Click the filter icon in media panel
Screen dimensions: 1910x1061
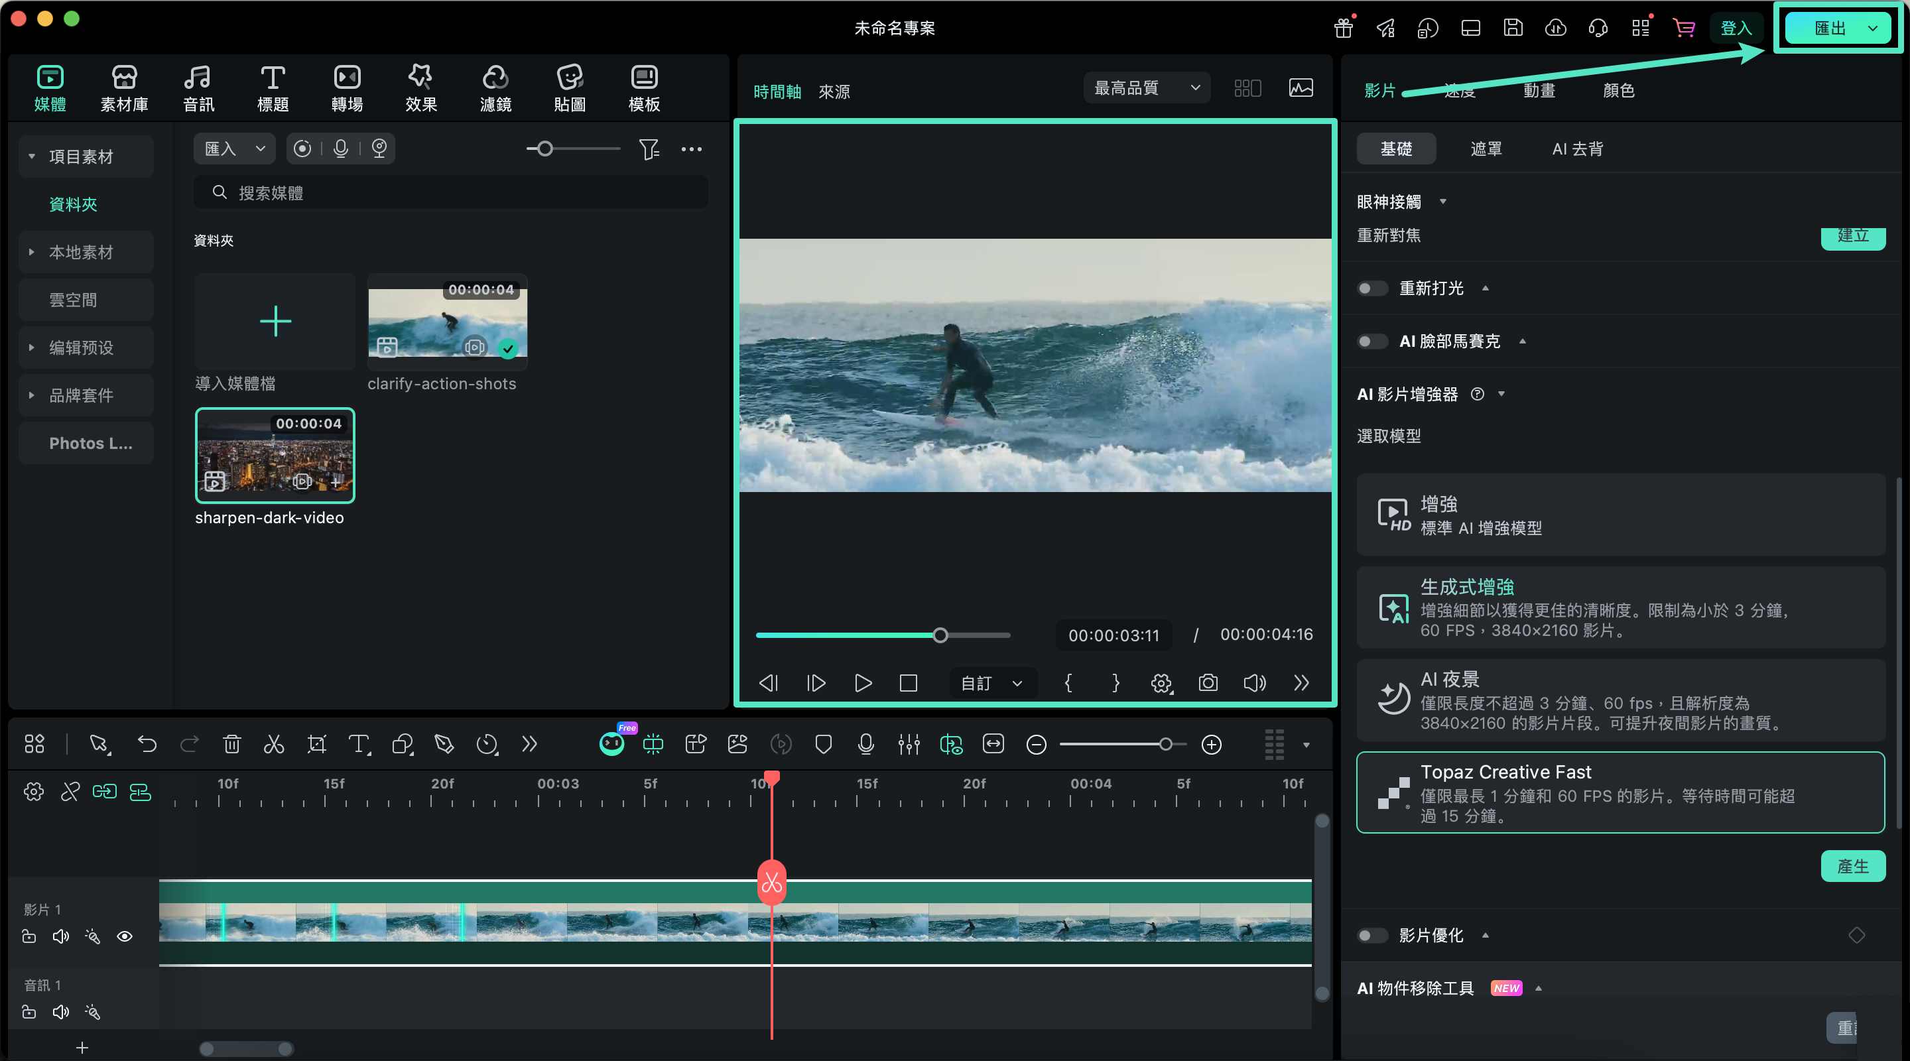(649, 149)
